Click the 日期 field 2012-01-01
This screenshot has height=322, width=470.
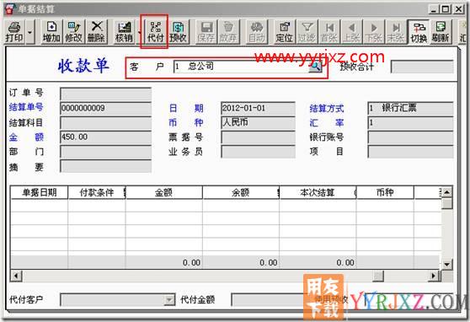[258, 109]
